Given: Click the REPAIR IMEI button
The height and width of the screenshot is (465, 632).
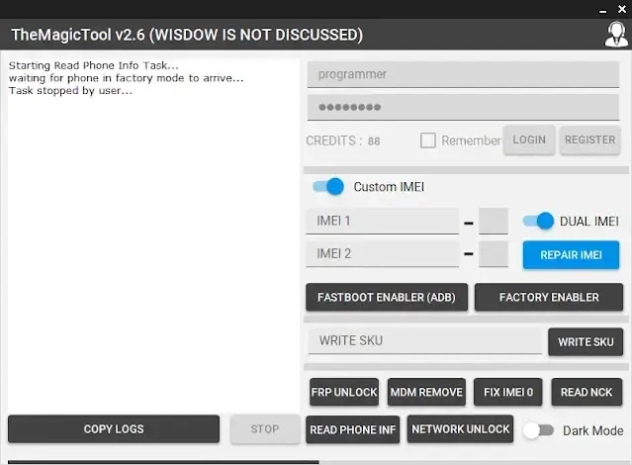Looking at the screenshot, I should [571, 255].
